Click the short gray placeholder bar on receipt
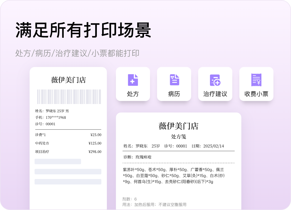The image size is (291, 210). 58,161
